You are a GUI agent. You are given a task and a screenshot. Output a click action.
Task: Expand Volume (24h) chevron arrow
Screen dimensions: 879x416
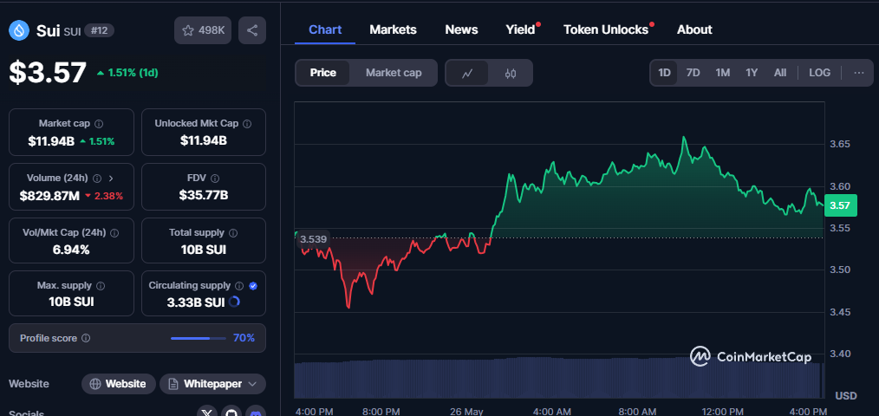(111, 179)
